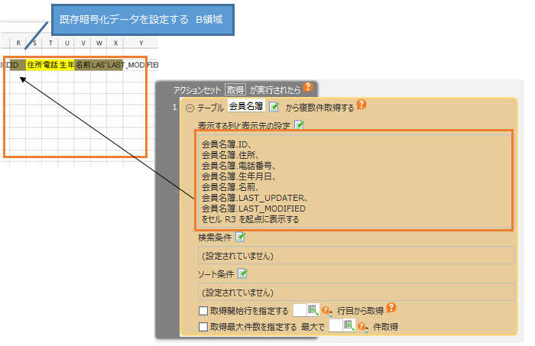The width and height of the screenshot is (535, 346).
Task: Click the をセル R3 を起点に表示する line
Action: [250, 219]
